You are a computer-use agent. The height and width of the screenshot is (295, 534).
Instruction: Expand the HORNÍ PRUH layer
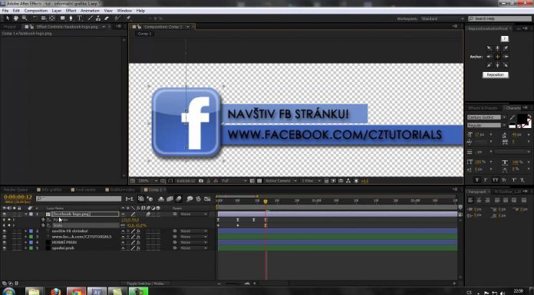point(26,242)
